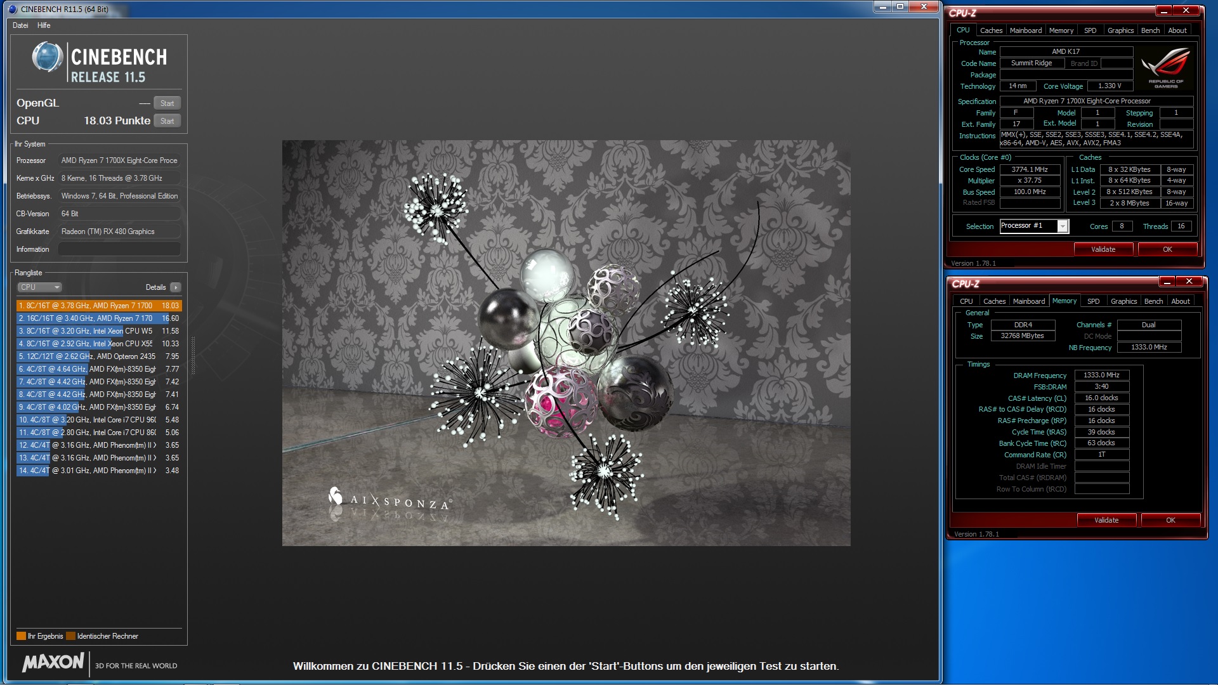Open Caches tab in top CPU-Z window
Image resolution: width=1218 pixels, height=685 pixels.
(x=991, y=30)
